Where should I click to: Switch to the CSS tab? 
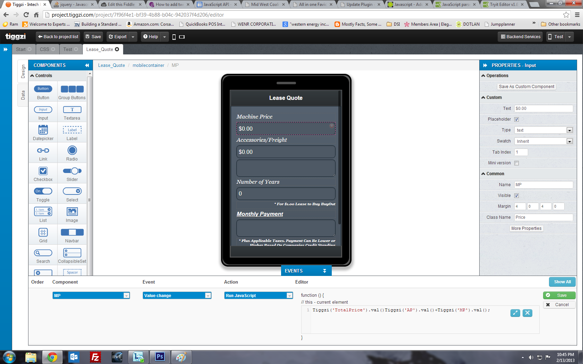click(x=44, y=49)
